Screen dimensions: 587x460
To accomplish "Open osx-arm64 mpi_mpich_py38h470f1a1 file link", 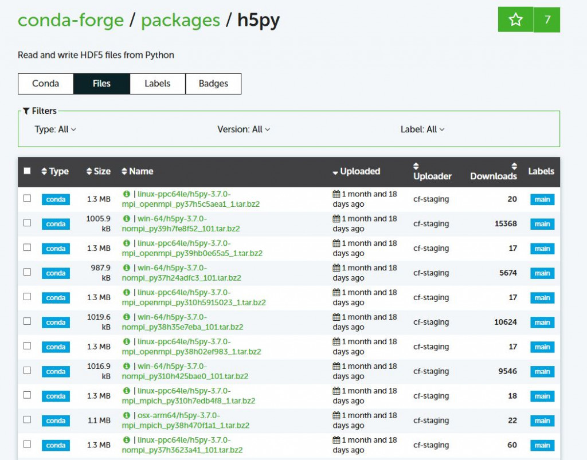I will (x=186, y=420).
